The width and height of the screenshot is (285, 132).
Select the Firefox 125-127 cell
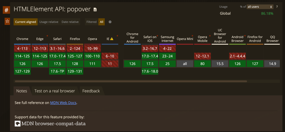click(75, 56)
